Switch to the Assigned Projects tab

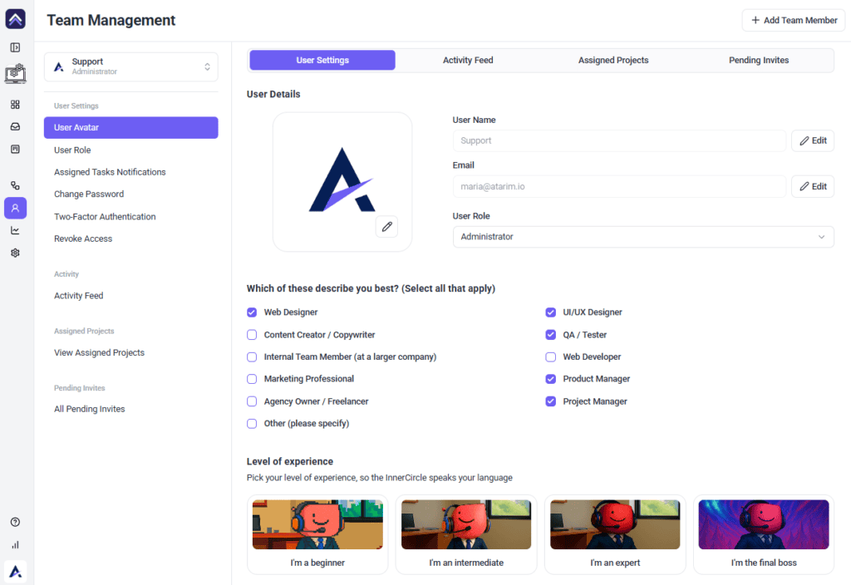(613, 60)
